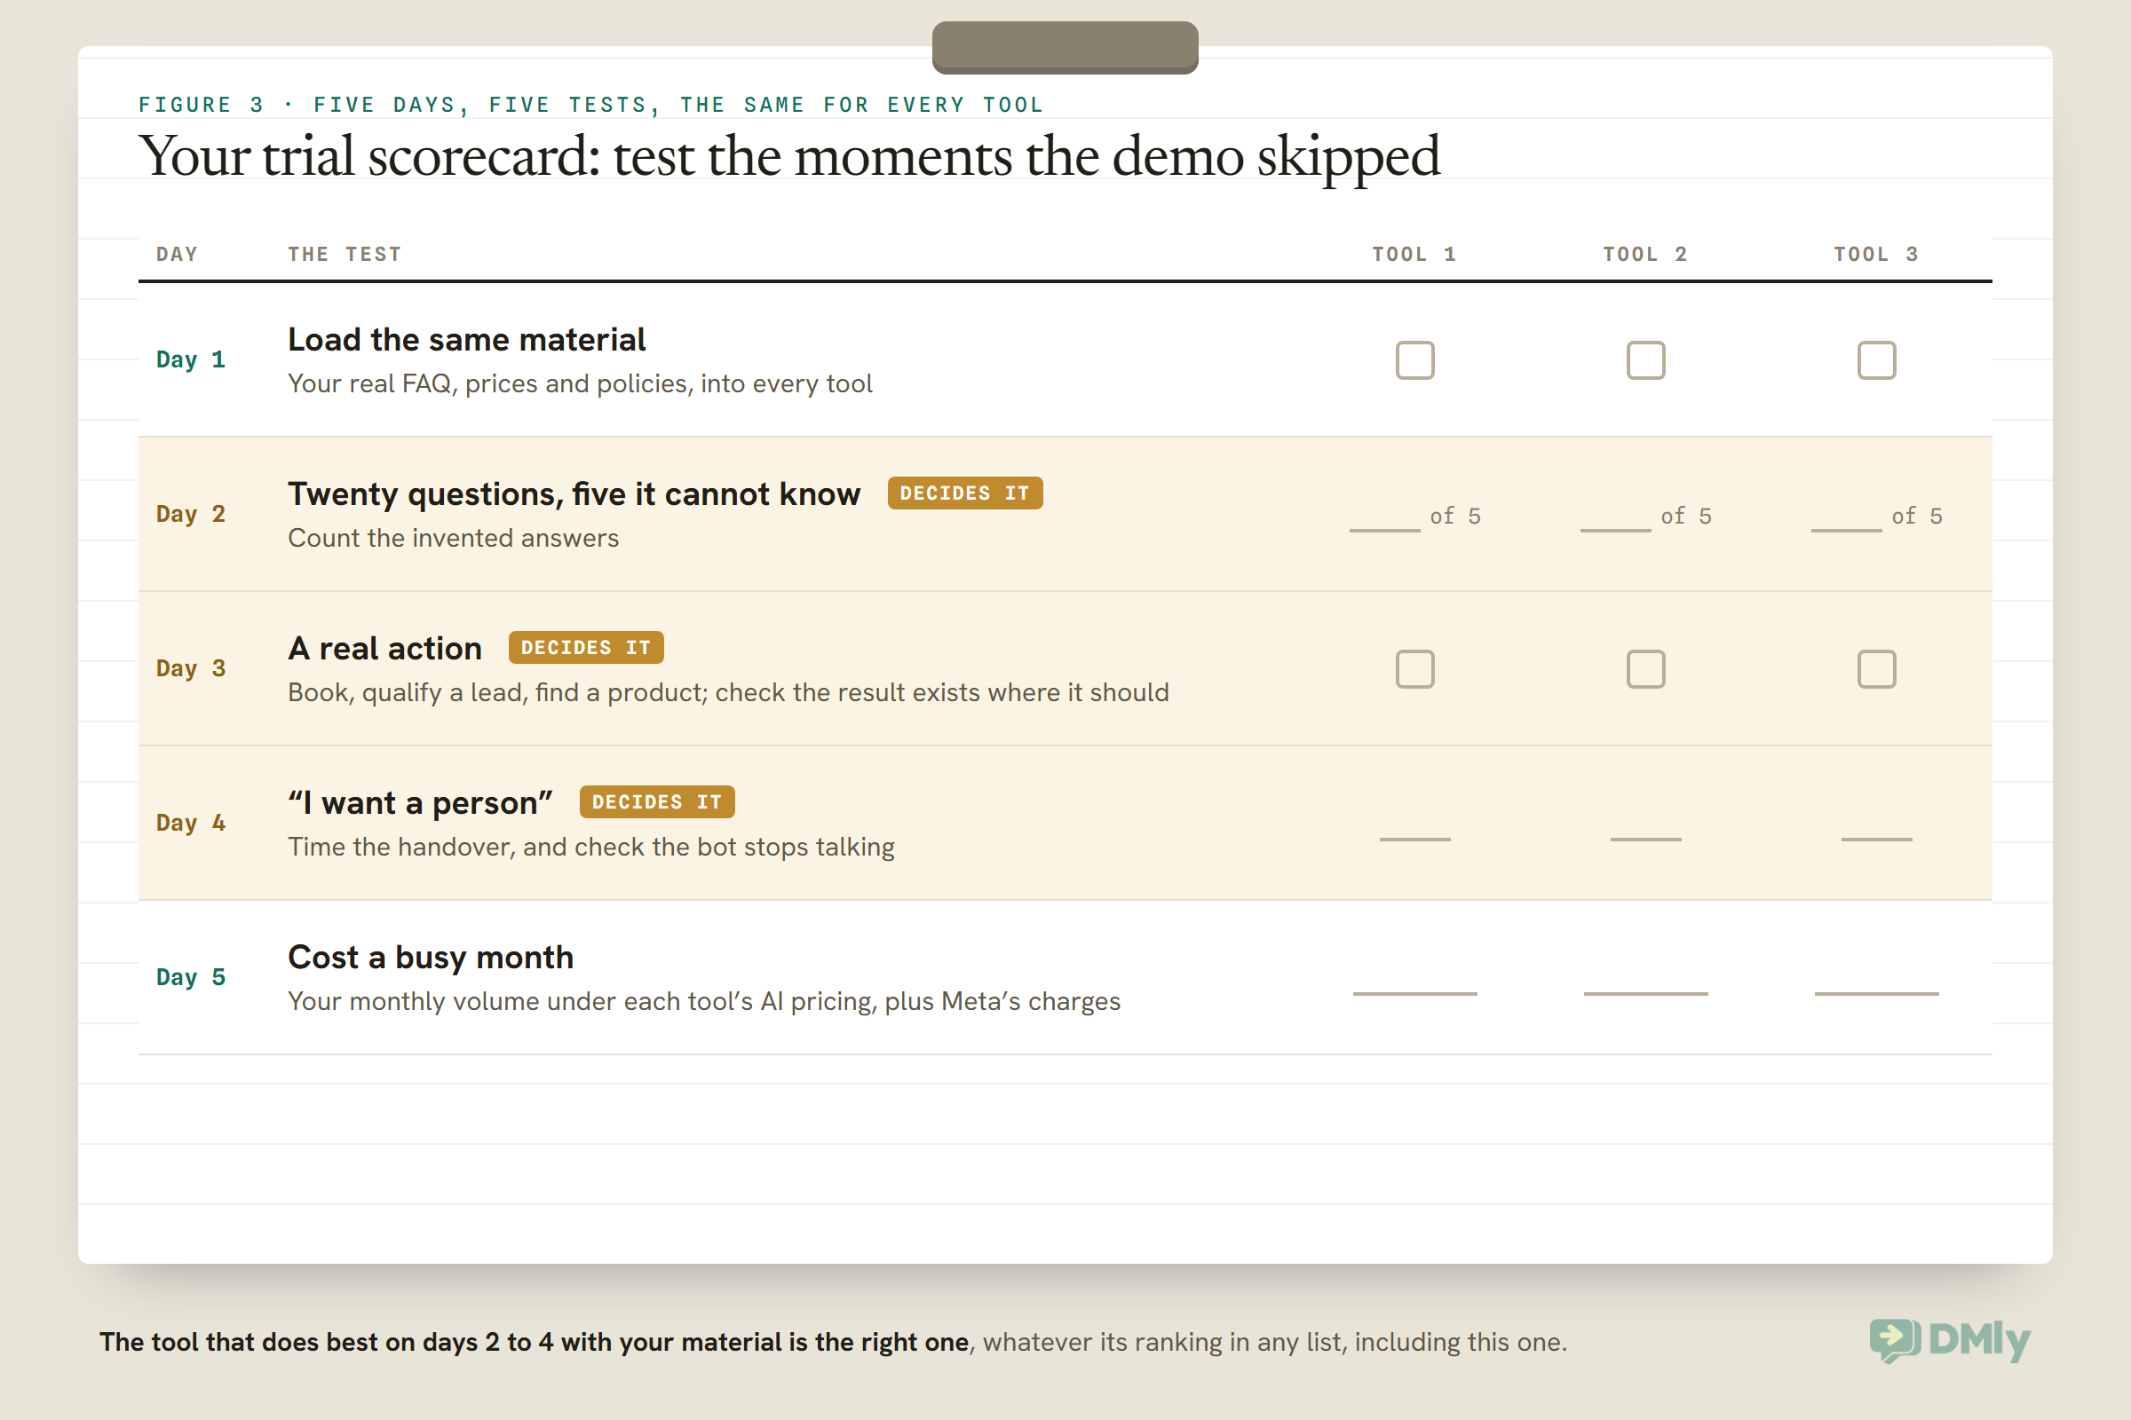Click the Day 1 row label
2131x1420 pixels.
tap(190, 359)
